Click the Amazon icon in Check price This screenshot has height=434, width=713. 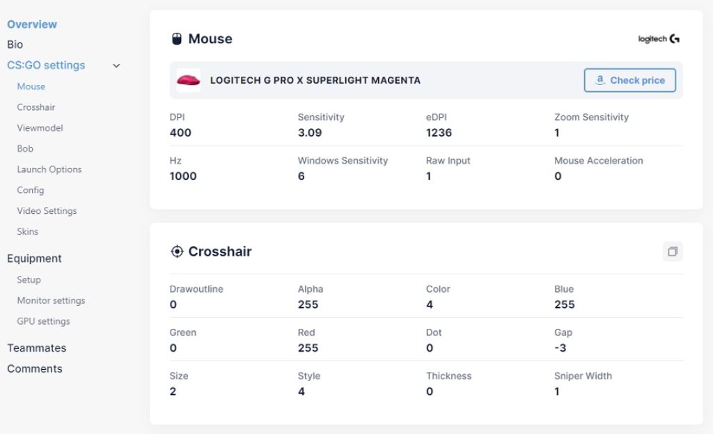(600, 80)
